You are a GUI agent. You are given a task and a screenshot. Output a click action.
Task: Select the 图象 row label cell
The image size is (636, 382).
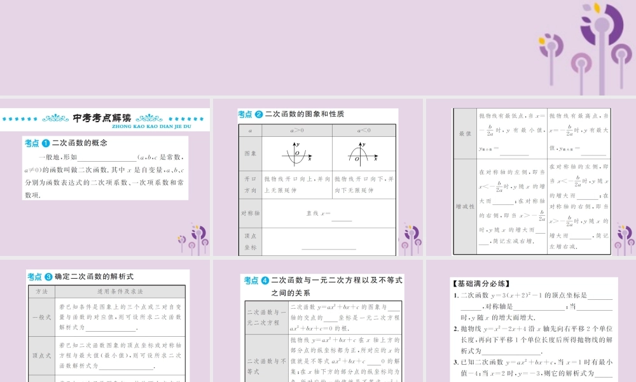pyautogui.click(x=250, y=153)
